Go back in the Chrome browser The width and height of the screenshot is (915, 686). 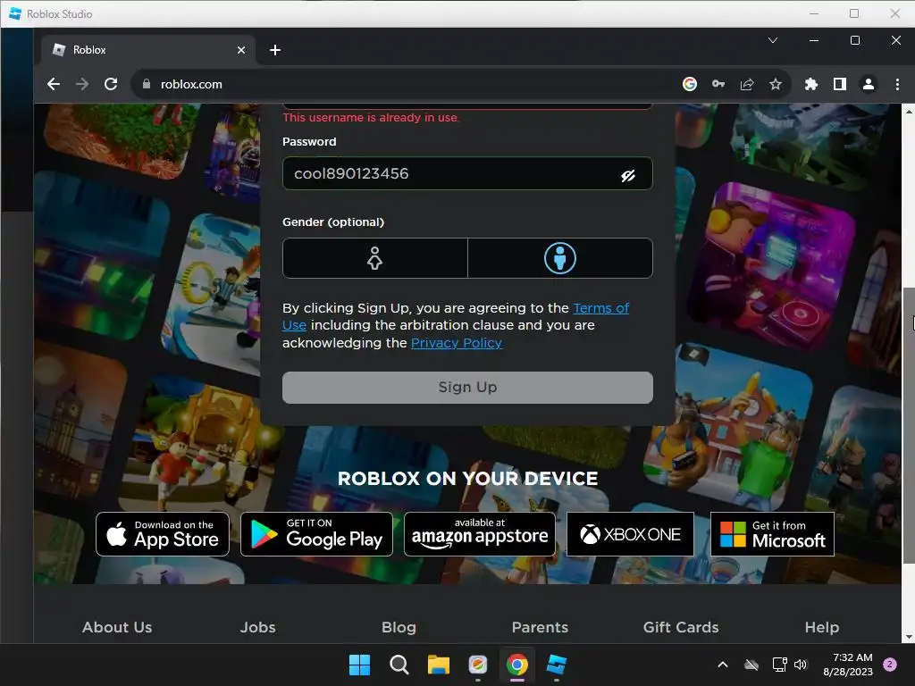(x=53, y=84)
